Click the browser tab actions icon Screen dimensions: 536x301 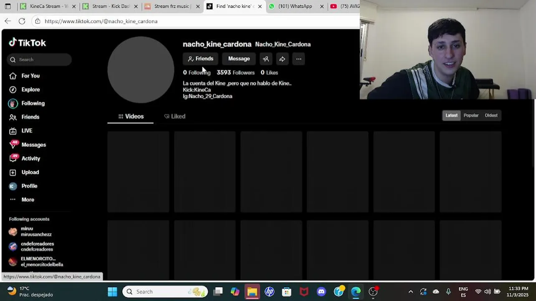click(x=8, y=7)
